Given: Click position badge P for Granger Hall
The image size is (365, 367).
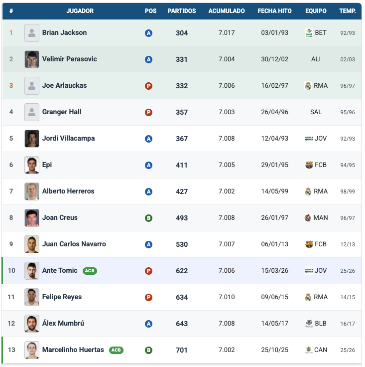Looking at the screenshot, I should pyautogui.click(x=148, y=112).
